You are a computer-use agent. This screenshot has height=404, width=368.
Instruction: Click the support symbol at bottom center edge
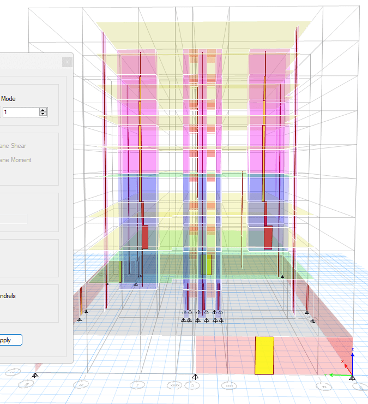[195, 377]
